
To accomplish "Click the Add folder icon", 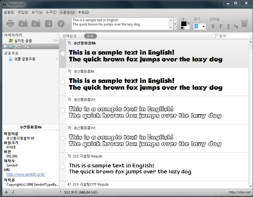I will [x=23, y=24].
